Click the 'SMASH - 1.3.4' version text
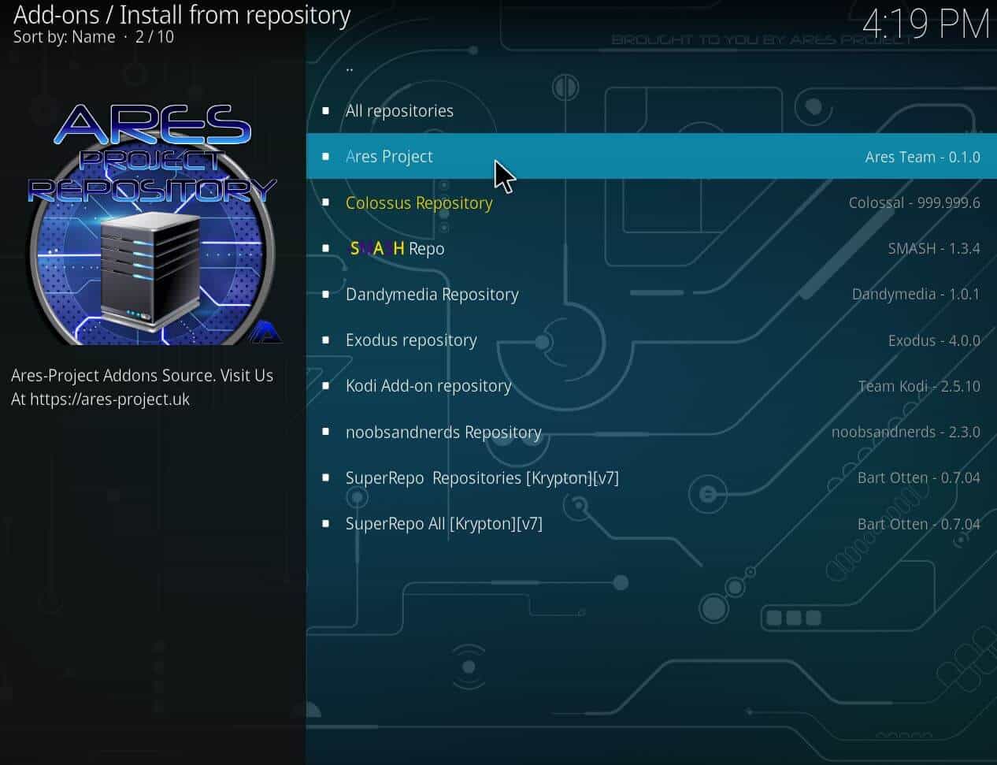The width and height of the screenshot is (997, 765). pyautogui.click(x=934, y=248)
